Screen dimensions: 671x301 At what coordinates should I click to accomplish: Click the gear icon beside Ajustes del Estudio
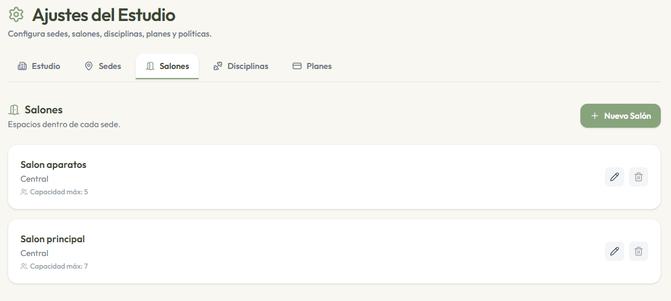[16, 14]
